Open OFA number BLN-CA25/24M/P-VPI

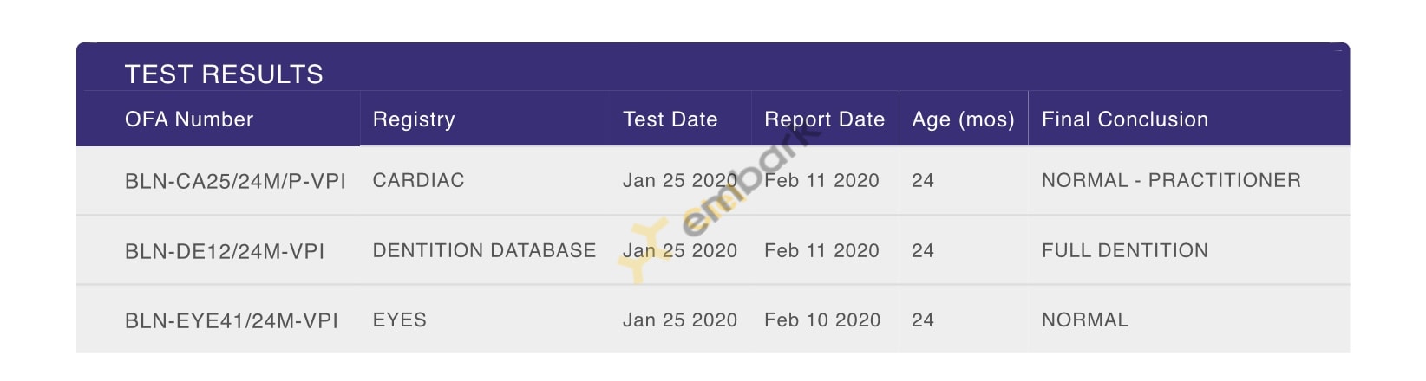tap(235, 181)
